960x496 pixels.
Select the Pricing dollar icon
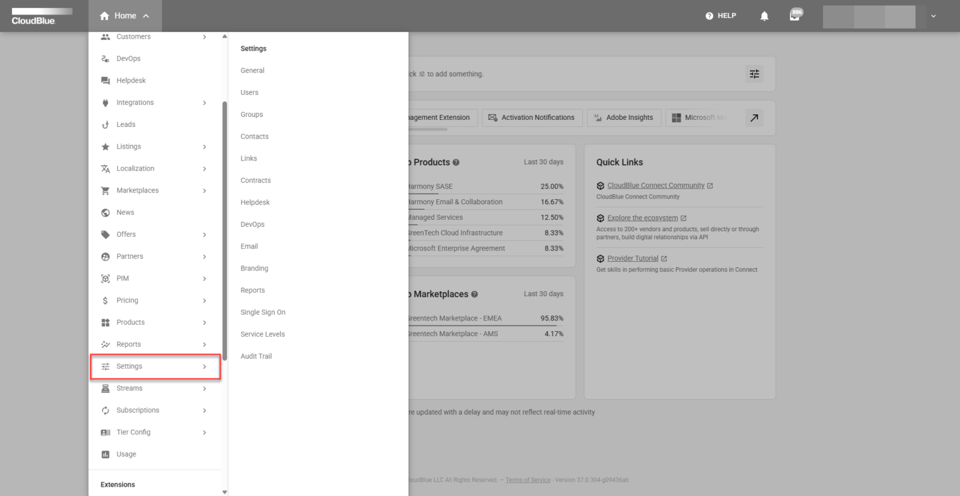coord(104,300)
